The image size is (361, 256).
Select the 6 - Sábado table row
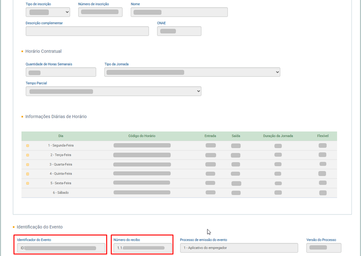point(179,193)
